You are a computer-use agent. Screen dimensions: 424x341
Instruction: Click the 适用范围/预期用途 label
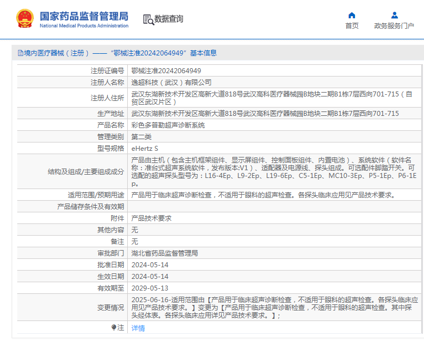(96, 195)
